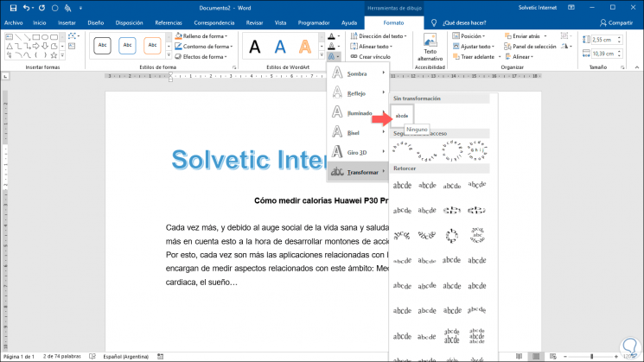Switch to the Vista tab
Viewport: 644px width, 362px height.
[281, 23]
